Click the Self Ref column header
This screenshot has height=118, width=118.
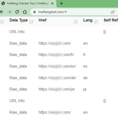[x=111, y=20]
